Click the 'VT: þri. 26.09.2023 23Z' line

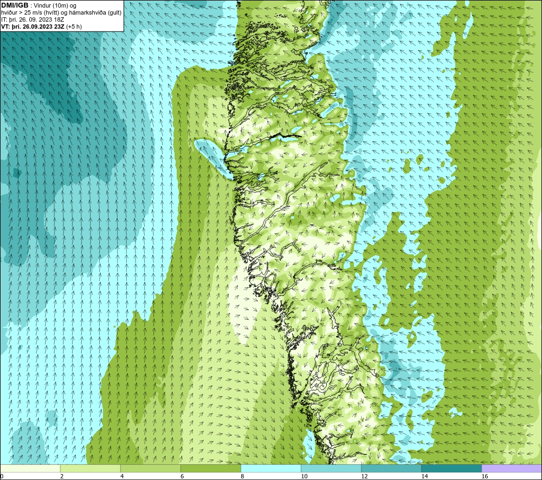pos(33,27)
